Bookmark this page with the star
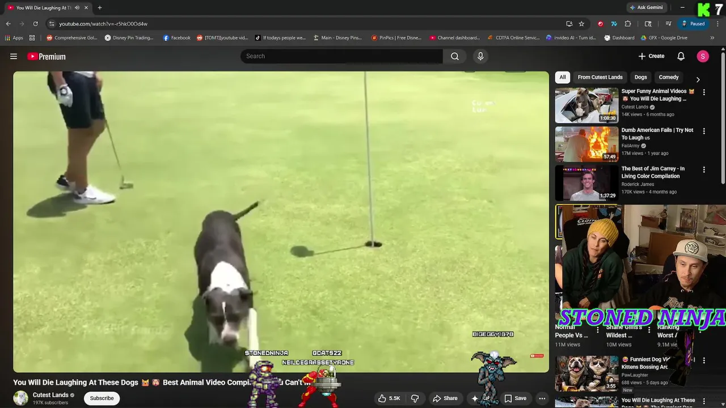Image resolution: width=726 pixels, height=408 pixels. click(x=581, y=24)
